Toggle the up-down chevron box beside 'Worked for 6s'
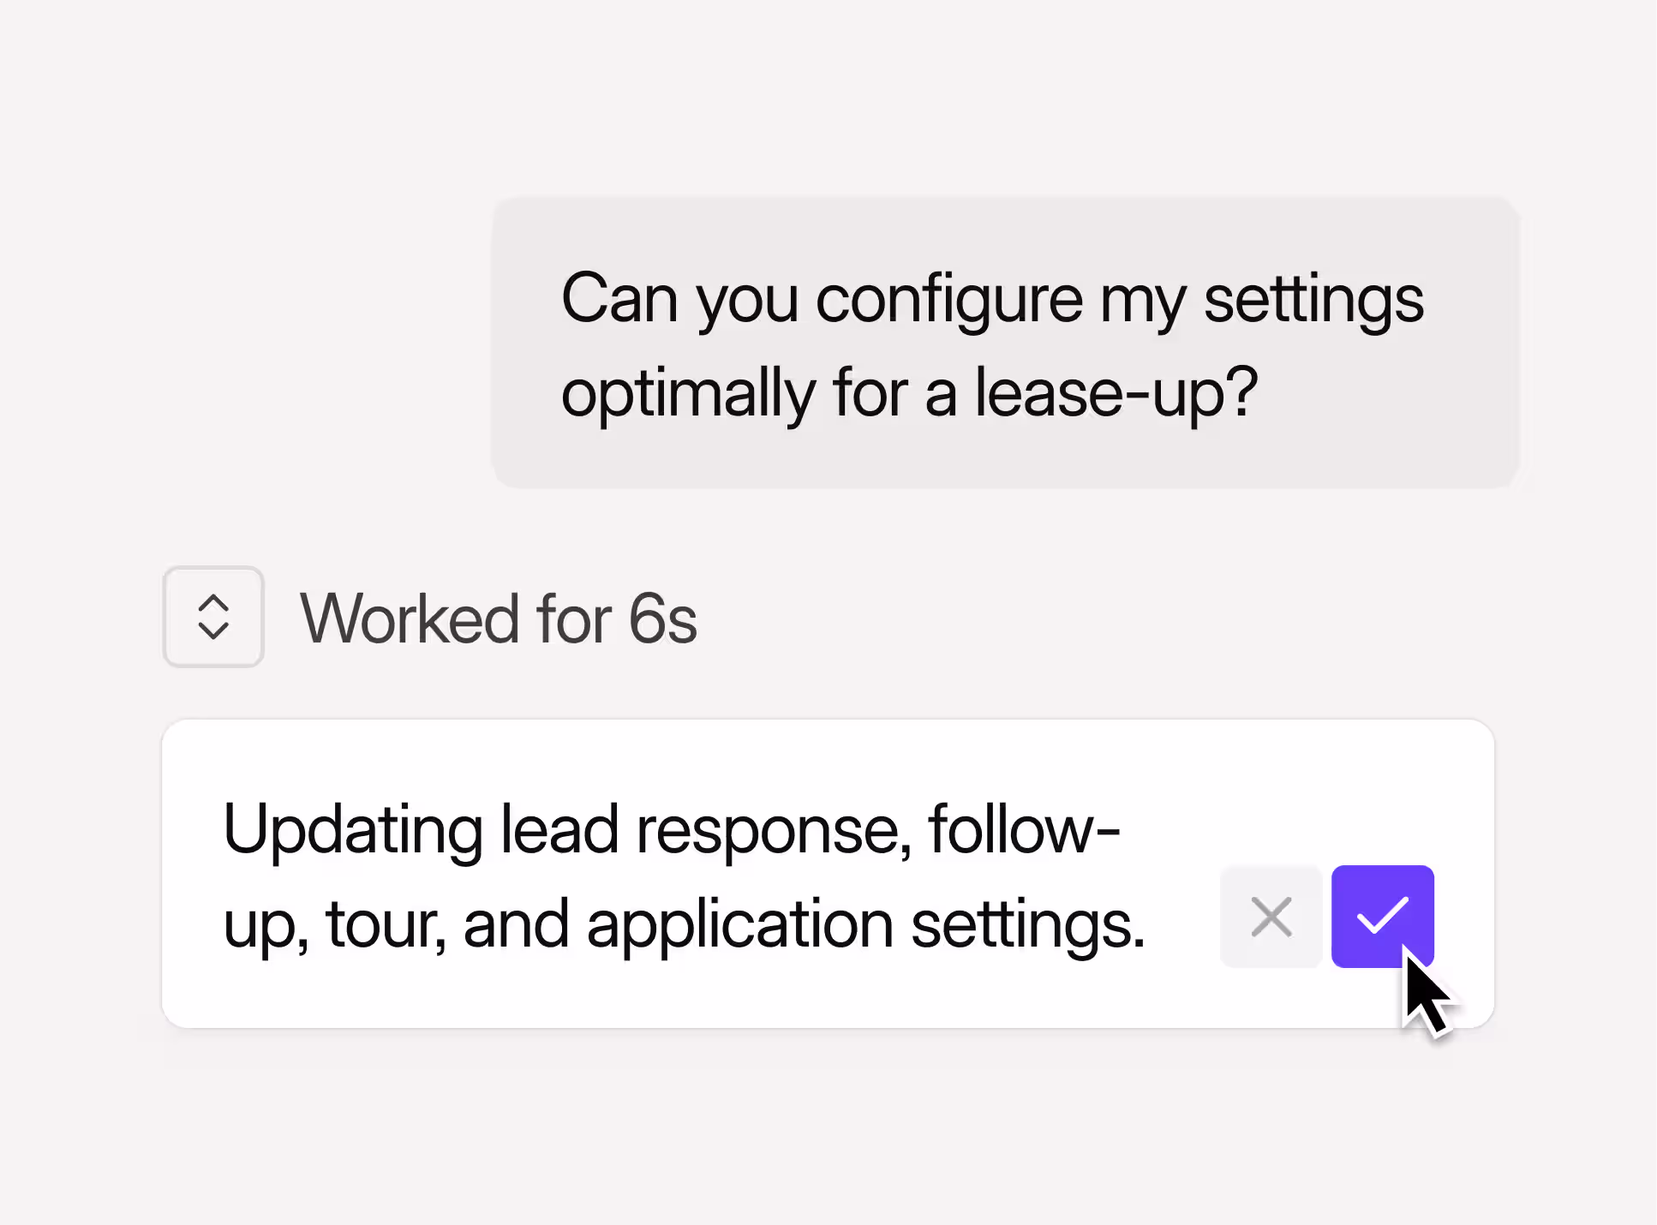This screenshot has height=1225, width=1657. pos(213,617)
